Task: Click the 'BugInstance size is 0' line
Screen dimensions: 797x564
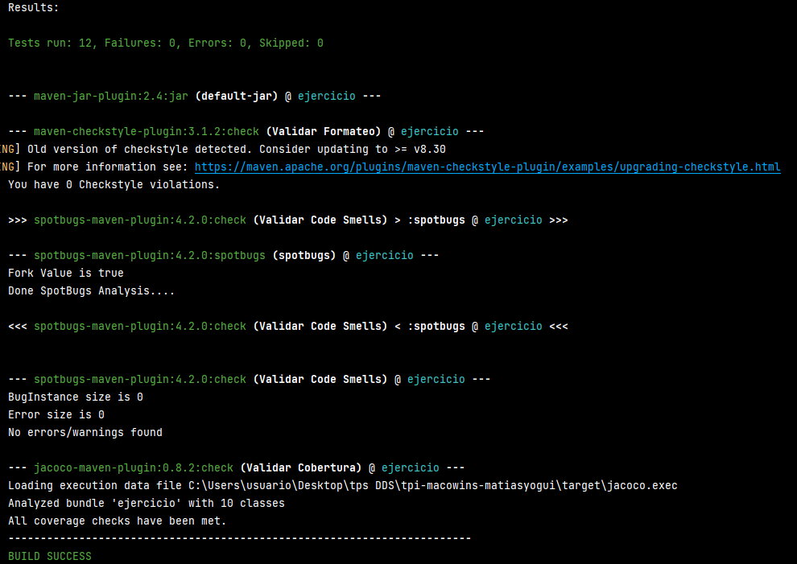Action: (75, 397)
